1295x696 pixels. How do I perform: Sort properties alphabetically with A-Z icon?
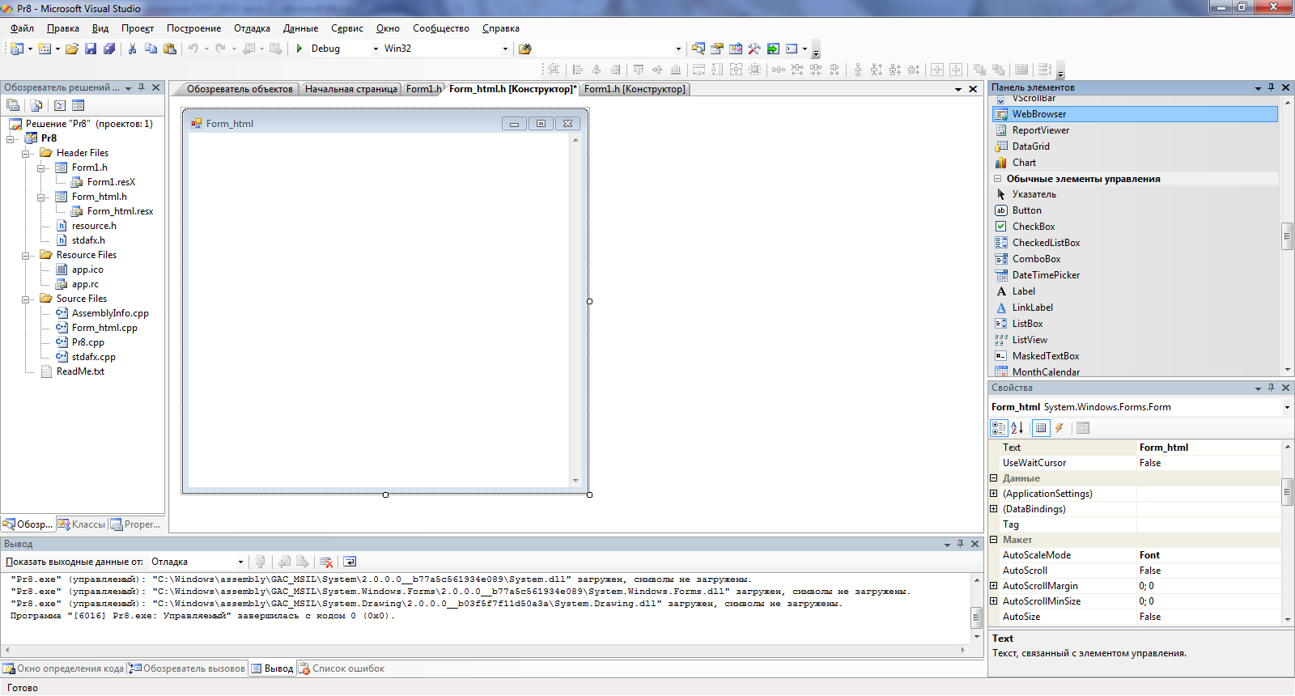(1017, 428)
